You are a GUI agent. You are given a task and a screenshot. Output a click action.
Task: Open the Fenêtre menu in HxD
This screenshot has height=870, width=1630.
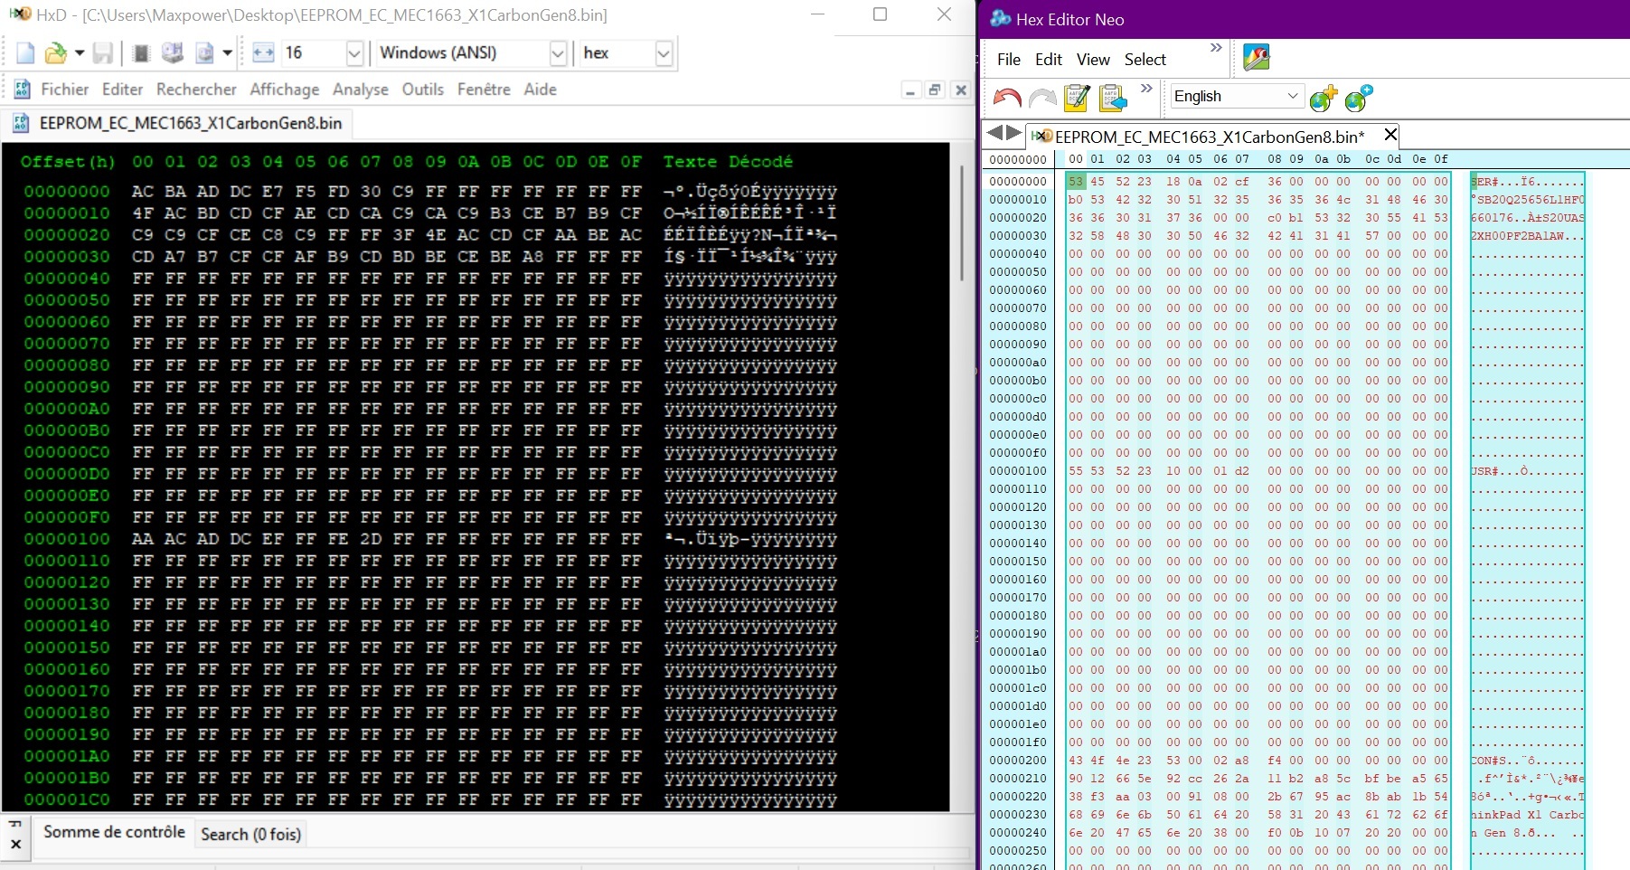[484, 89]
